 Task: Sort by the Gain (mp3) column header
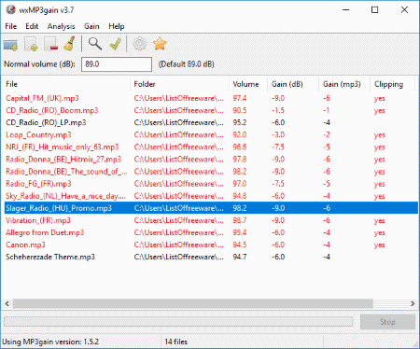pos(344,84)
